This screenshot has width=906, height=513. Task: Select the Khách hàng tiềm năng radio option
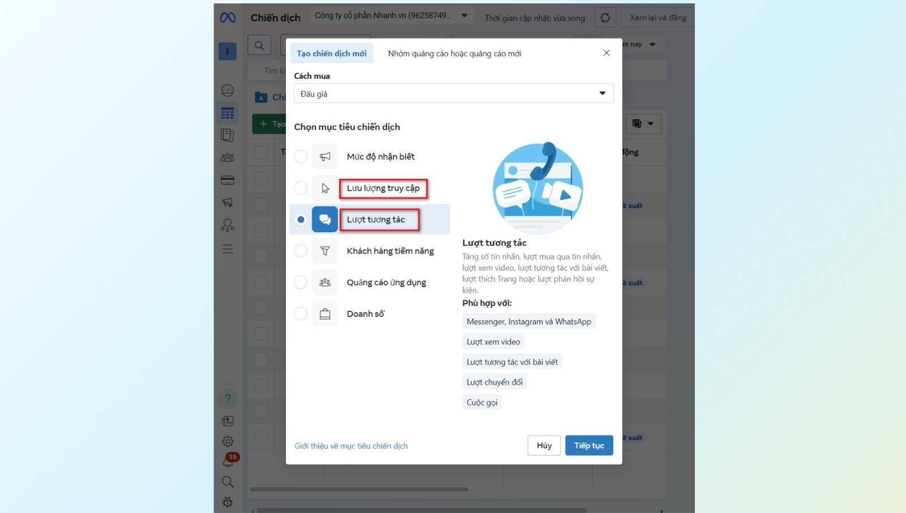pyautogui.click(x=301, y=251)
